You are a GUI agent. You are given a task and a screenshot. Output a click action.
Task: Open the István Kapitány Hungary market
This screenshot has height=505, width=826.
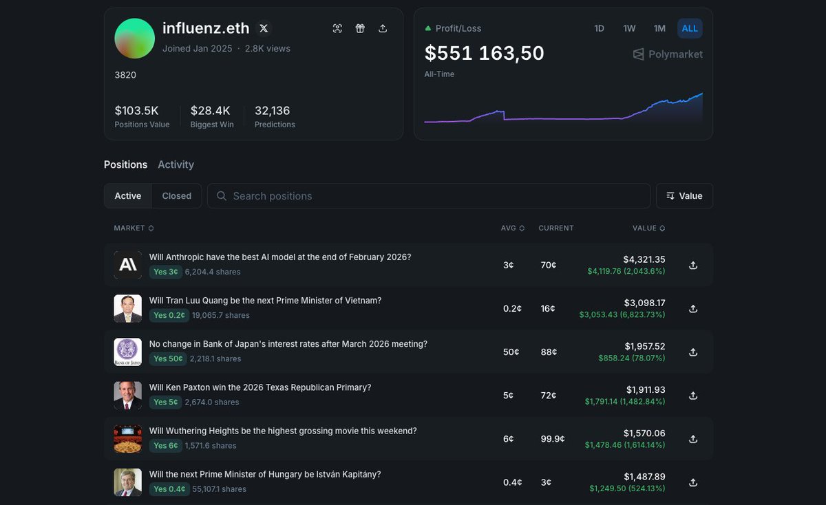265,473
